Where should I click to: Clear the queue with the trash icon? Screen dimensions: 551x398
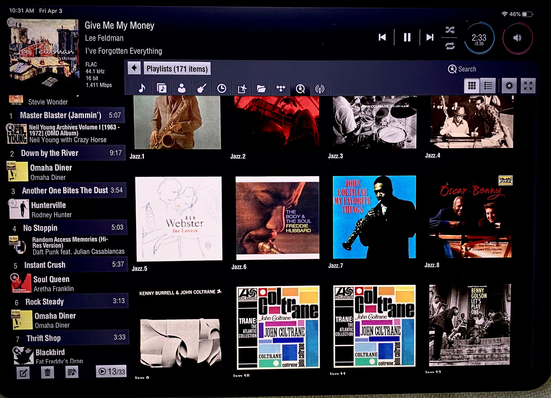[48, 372]
